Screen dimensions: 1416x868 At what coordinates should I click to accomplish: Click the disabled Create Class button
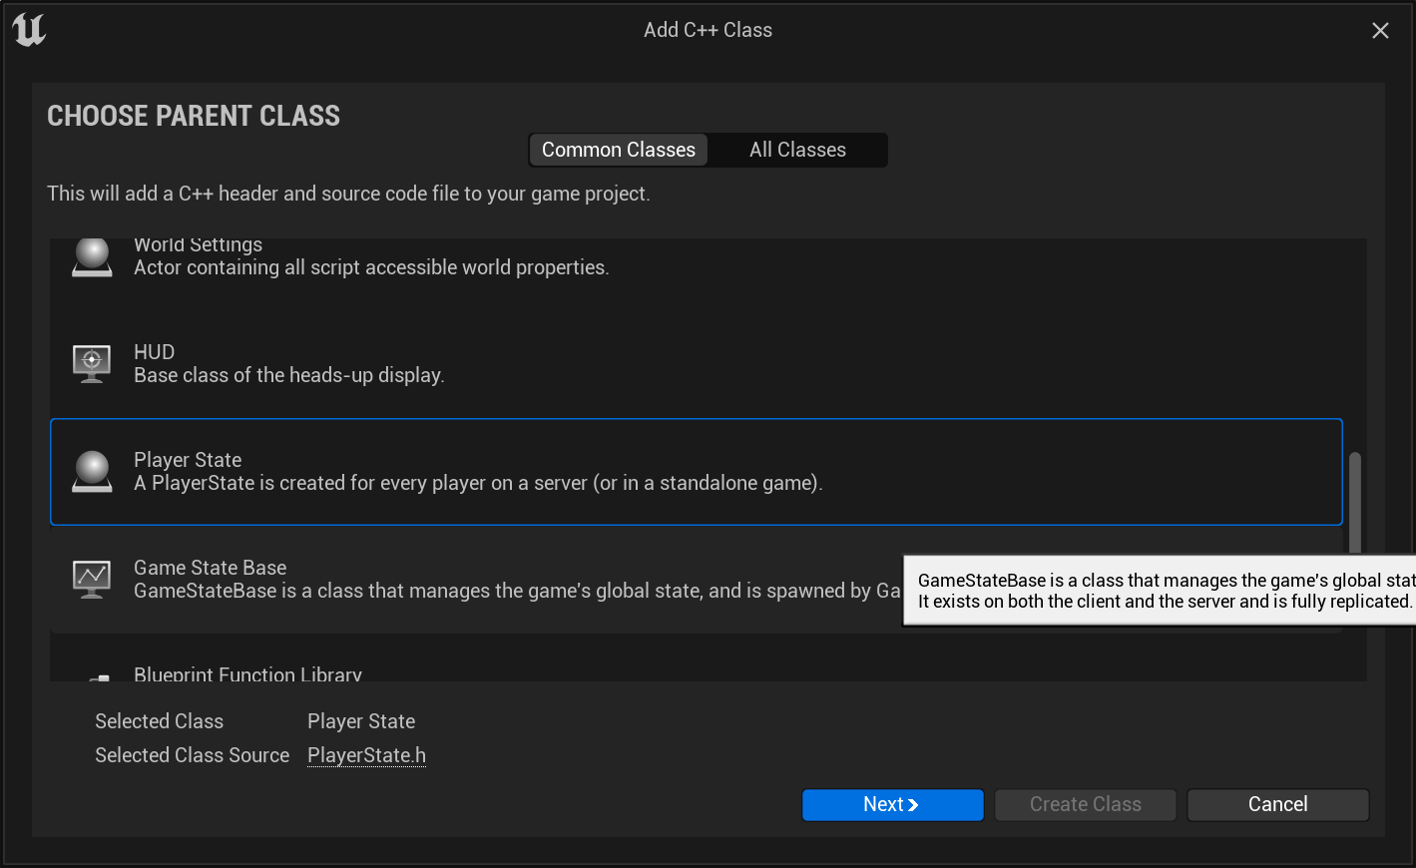[x=1086, y=804]
